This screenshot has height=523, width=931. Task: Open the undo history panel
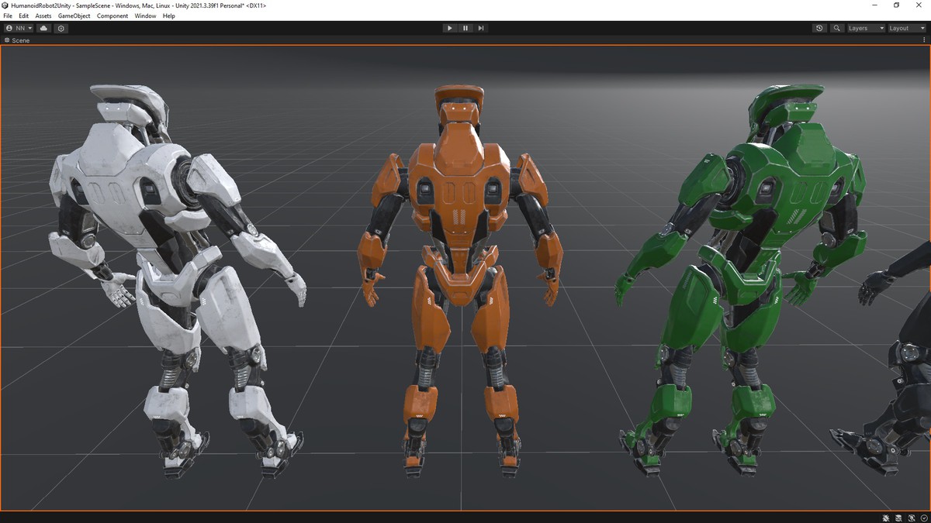(x=819, y=28)
